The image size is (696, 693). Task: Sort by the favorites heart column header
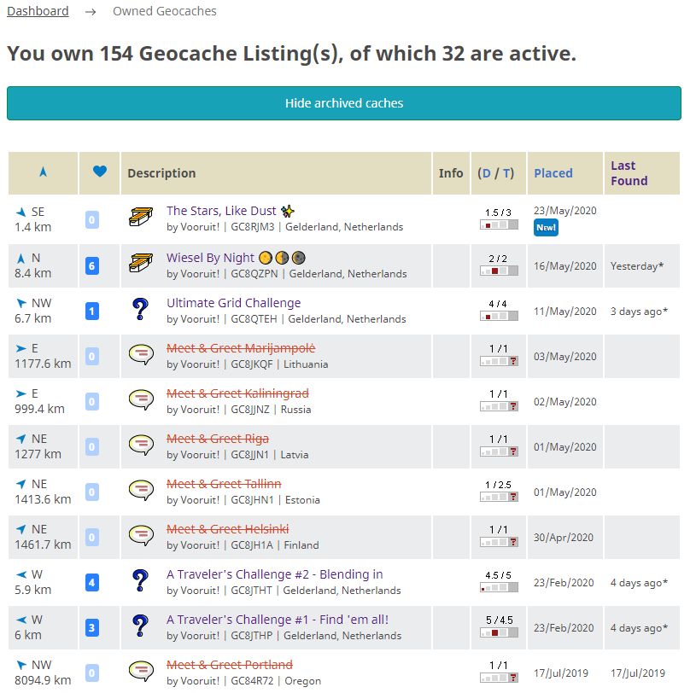(x=99, y=172)
